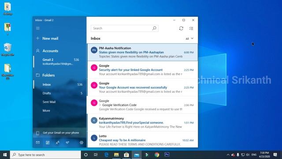Enter selection mode icon
This screenshot has height=159, width=282.
191,28
